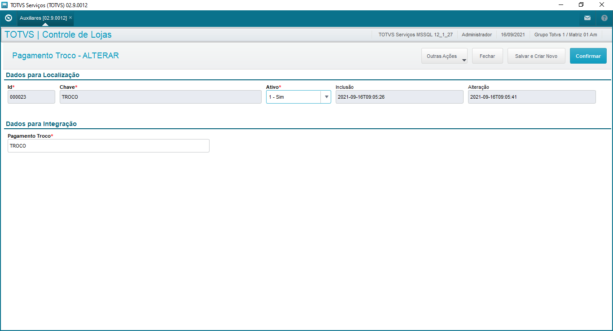Image resolution: width=613 pixels, height=331 pixels.
Task: Click the Pagamento Troco input field
Action: pyautogui.click(x=109, y=146)
